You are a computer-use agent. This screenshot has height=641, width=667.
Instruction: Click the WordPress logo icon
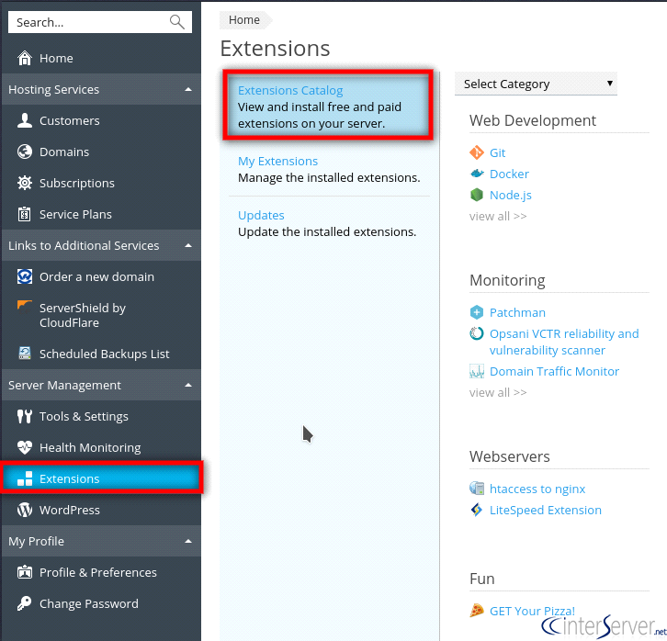[25, 510]
